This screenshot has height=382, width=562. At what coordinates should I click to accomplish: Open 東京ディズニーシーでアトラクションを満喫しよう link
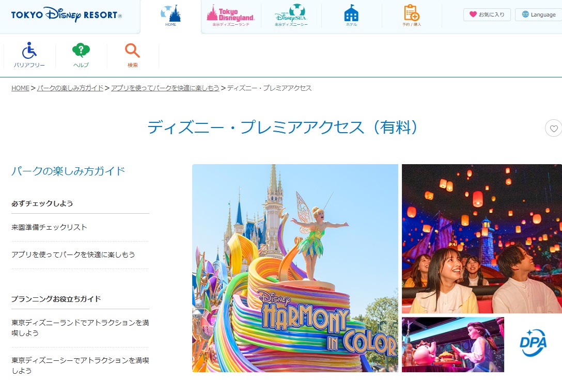point(80,365)
